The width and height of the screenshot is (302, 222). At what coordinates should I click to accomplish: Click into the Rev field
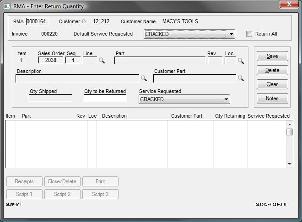[215, 60]
